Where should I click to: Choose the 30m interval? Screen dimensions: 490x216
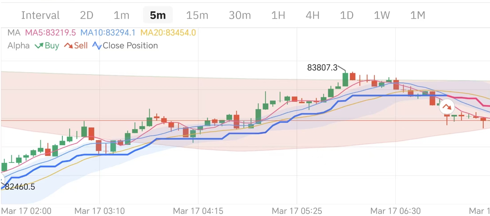click(240, 15)
